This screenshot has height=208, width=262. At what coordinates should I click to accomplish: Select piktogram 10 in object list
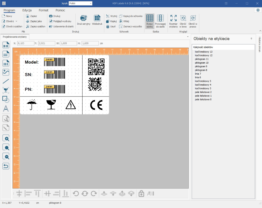point(201,63)
